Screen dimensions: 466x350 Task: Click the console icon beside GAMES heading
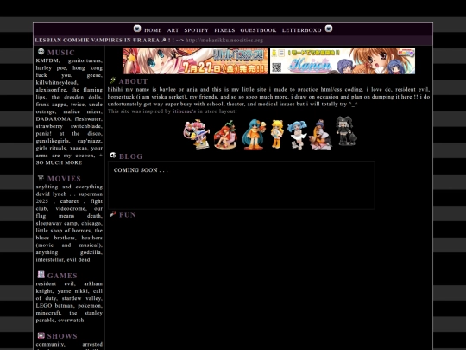(x=41, y=275)
